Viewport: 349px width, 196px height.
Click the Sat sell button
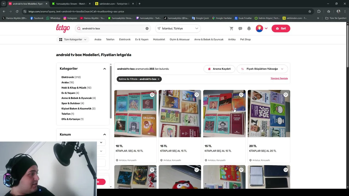point(281,29)
